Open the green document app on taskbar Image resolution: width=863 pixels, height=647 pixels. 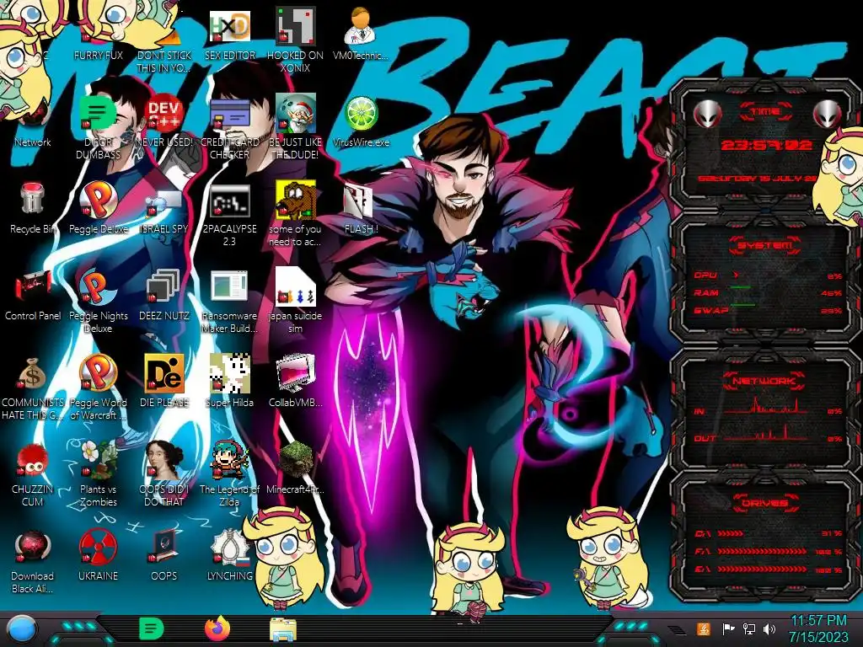[x=152, y=628]
